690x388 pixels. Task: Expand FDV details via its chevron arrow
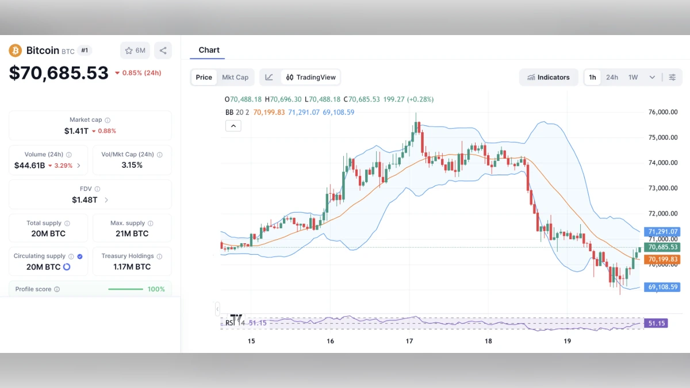tap(106, 200)
